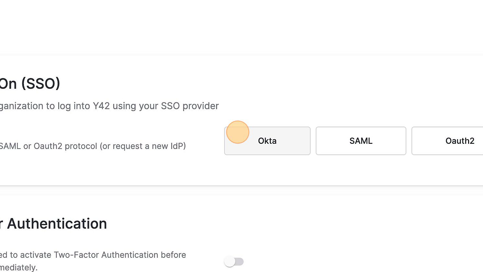Click the "Y42" name in the description
Viewport: 483px width, 272px height.
(101, 106)
